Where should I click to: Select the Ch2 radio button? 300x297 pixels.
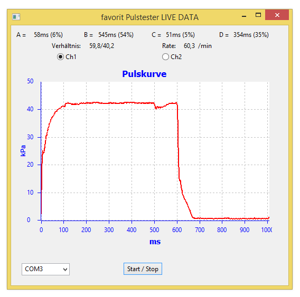pos(165,57)
